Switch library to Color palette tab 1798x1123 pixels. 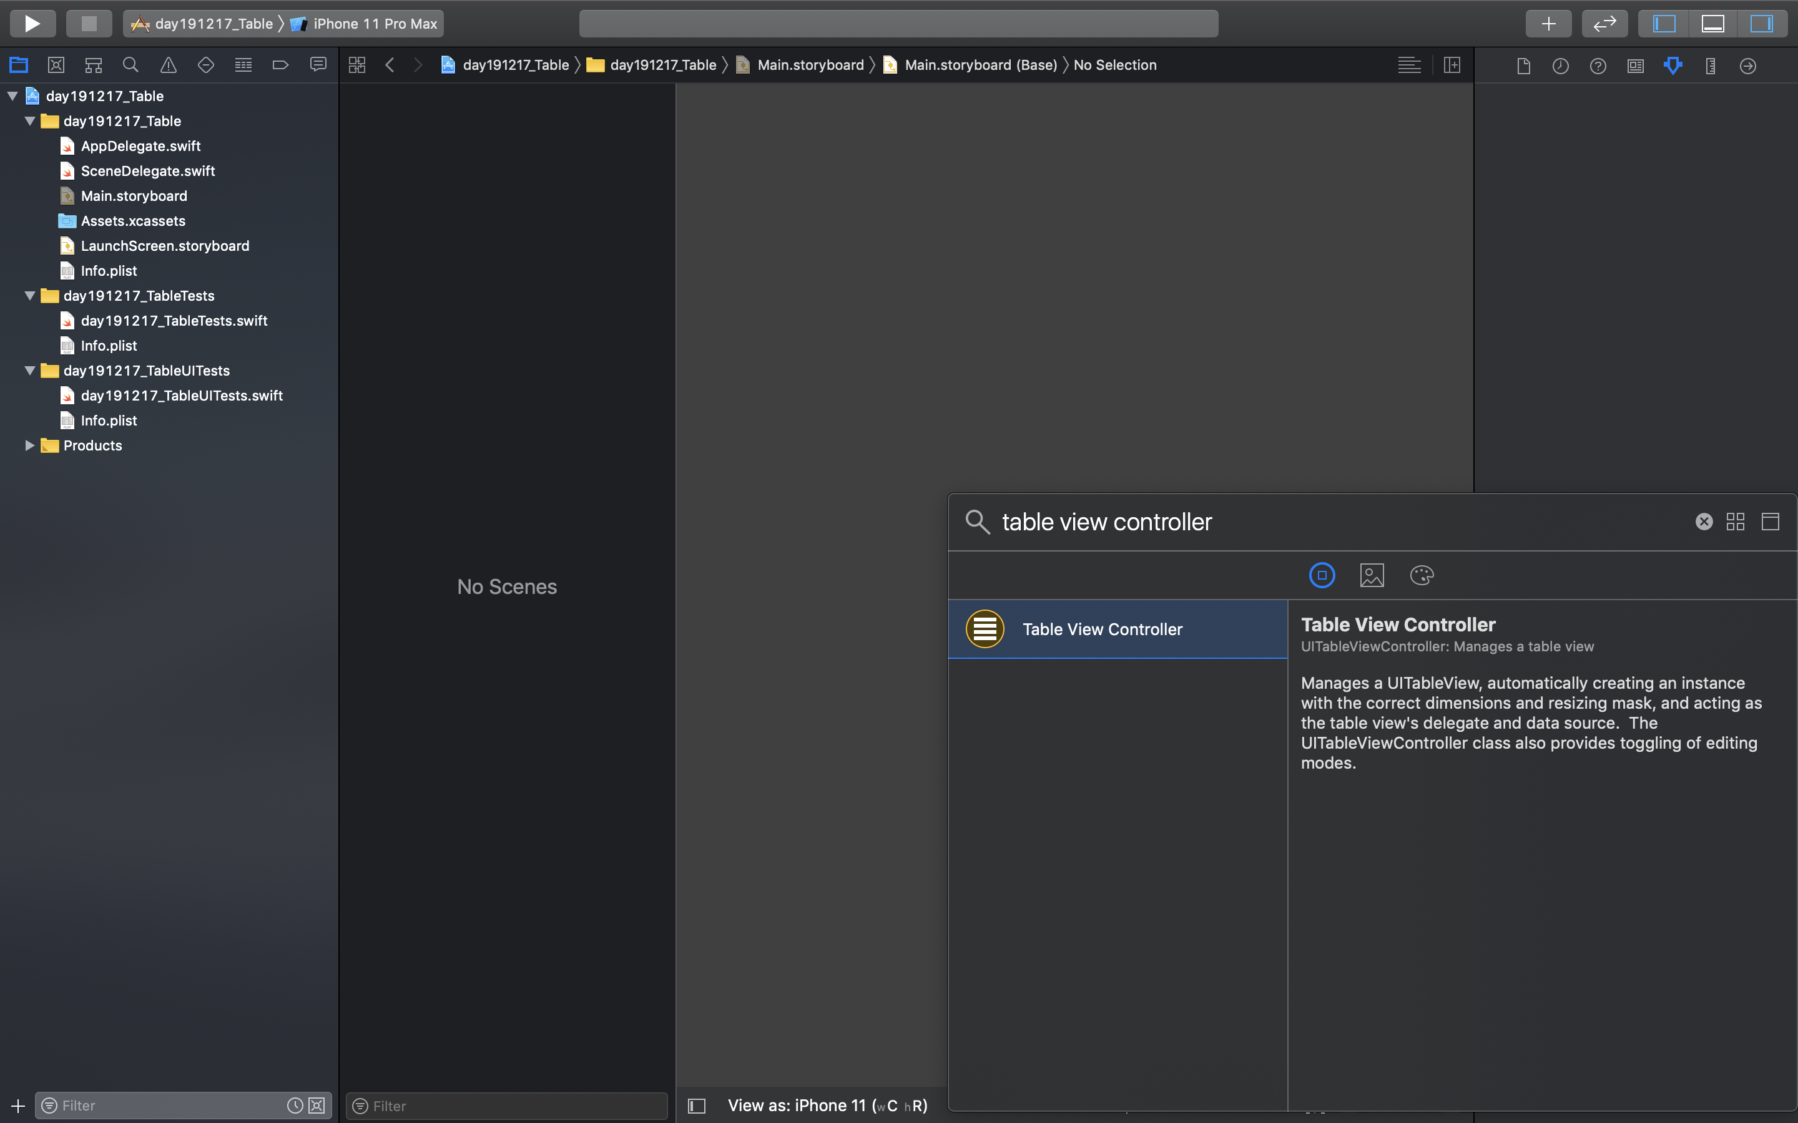1422,576
